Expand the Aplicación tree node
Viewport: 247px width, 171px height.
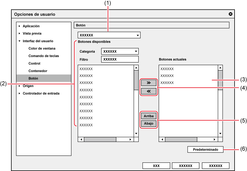coord(20,26)
